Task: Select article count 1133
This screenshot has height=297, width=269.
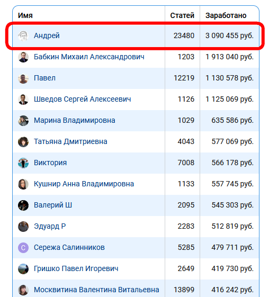Action: click(186, 184)
